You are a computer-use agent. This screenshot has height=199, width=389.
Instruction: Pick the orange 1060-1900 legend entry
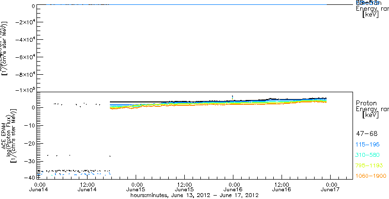[x=371, y=176]
